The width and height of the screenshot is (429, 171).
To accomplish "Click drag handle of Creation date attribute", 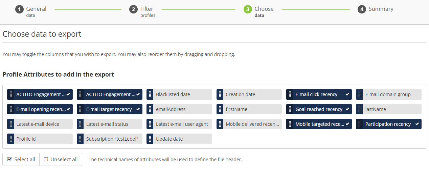I will 220,94.
